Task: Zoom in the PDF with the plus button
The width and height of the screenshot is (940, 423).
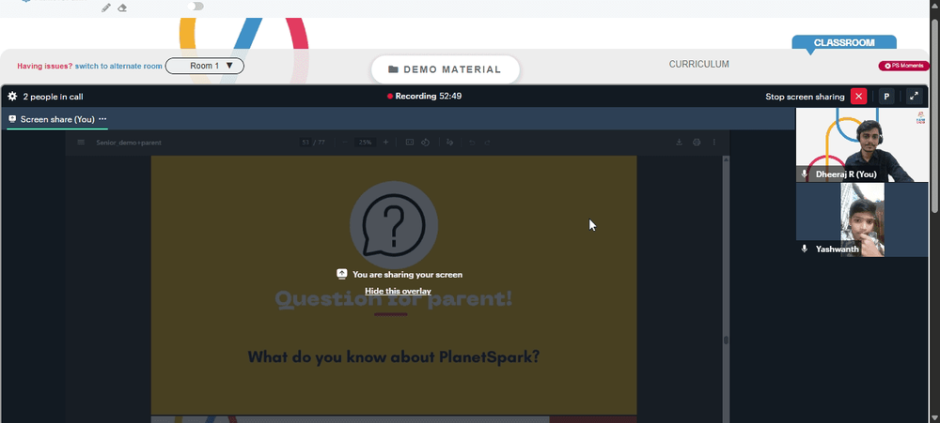Action: click(385, 143)
